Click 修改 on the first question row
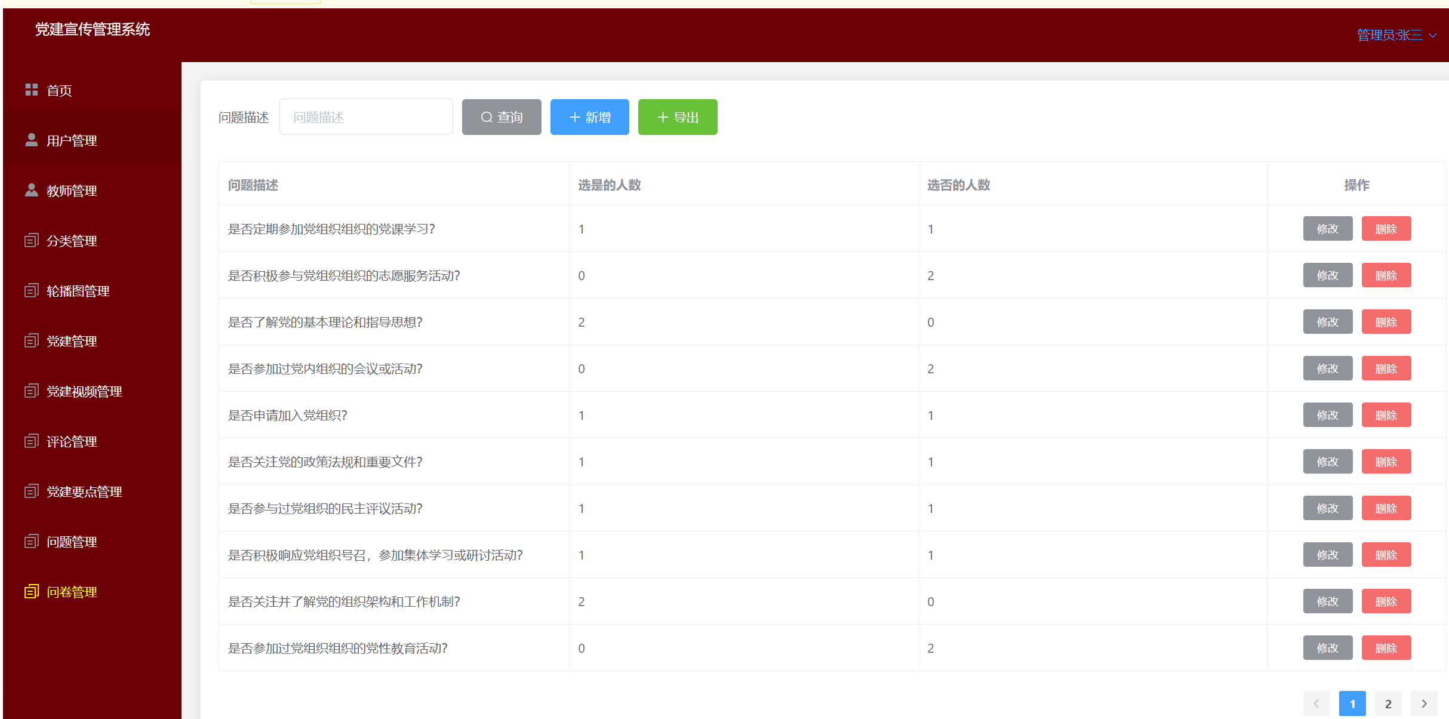 [1327, 228]
